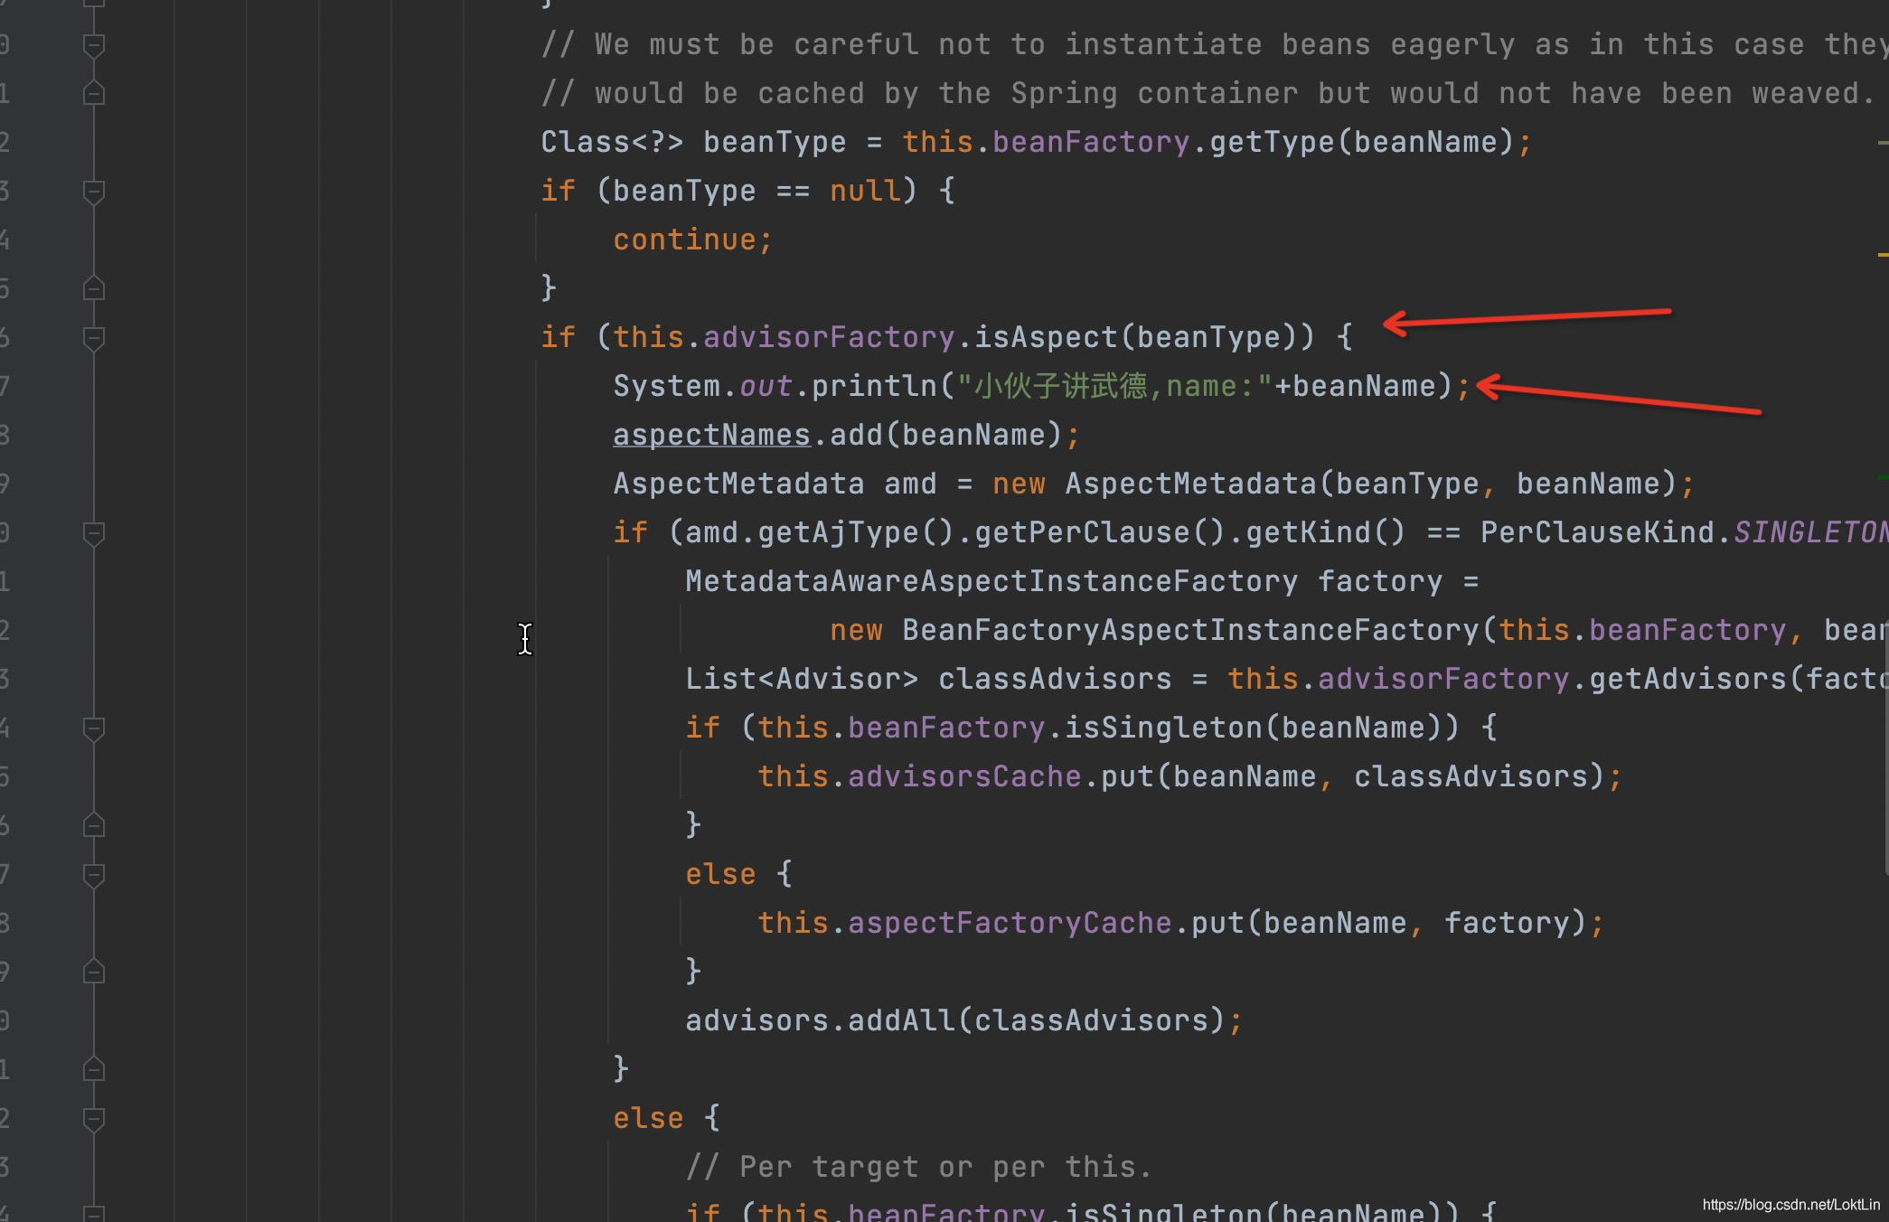This screenshot has width=1889, height=1222.
Task: Click fold end marker after advisorsCache.put line
Action: pyautogui.click(x=94, y=825)
